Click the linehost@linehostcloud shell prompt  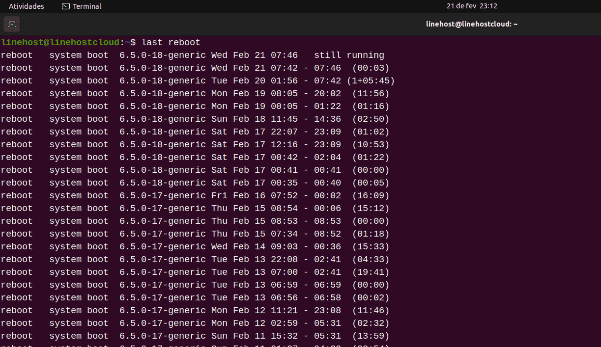[x=60, y=43]
